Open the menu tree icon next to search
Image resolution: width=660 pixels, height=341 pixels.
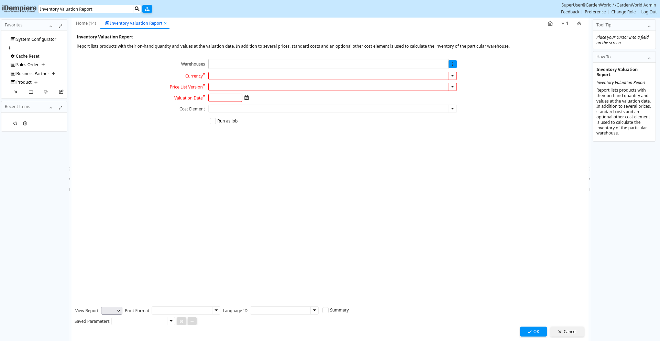(147, 9)
